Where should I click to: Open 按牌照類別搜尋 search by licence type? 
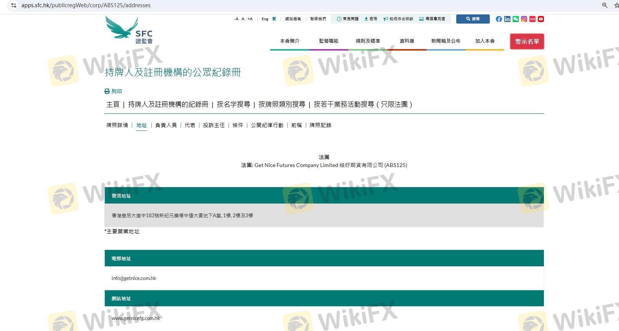pyautogui.click(x=282, y=104)
